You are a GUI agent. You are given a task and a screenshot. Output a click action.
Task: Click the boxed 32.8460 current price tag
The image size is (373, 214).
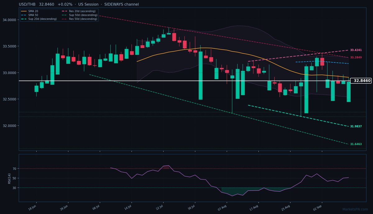point(361,81)
